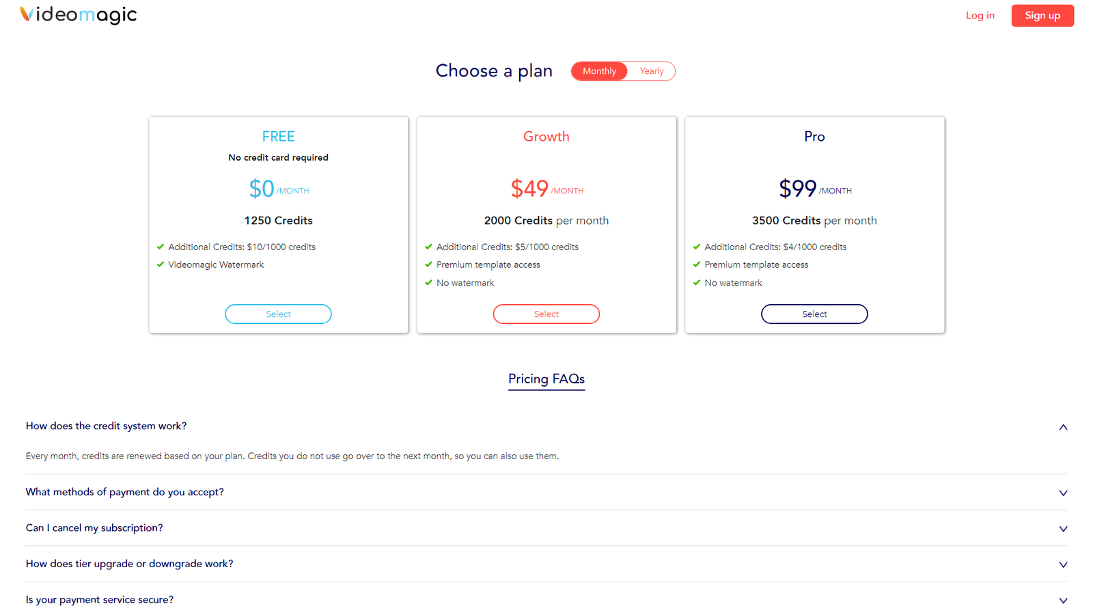The height and width of the screenshot is (615, 1093).
Task: Select the Growth plan
Action: click(x=546, y=314)
